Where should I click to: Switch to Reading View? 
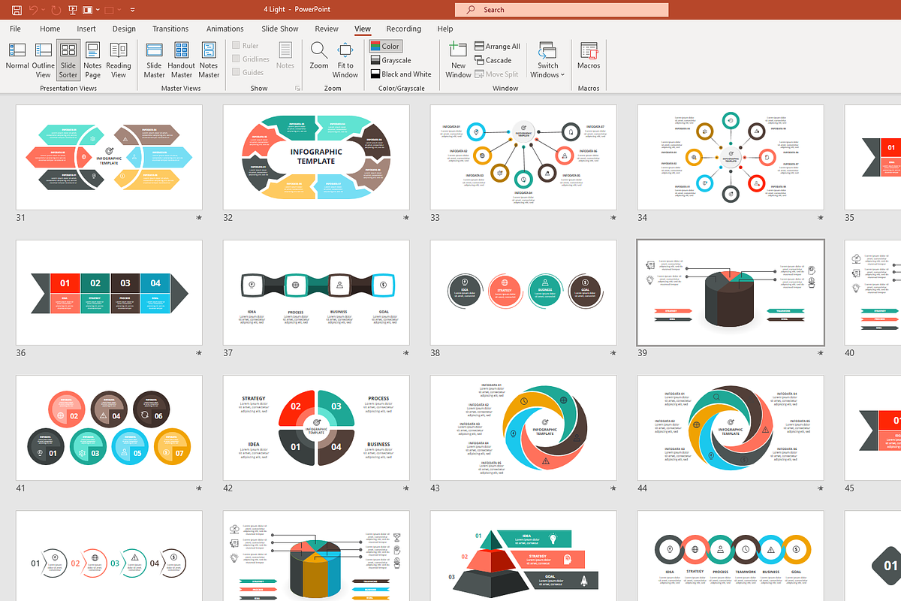pos(119,60)
